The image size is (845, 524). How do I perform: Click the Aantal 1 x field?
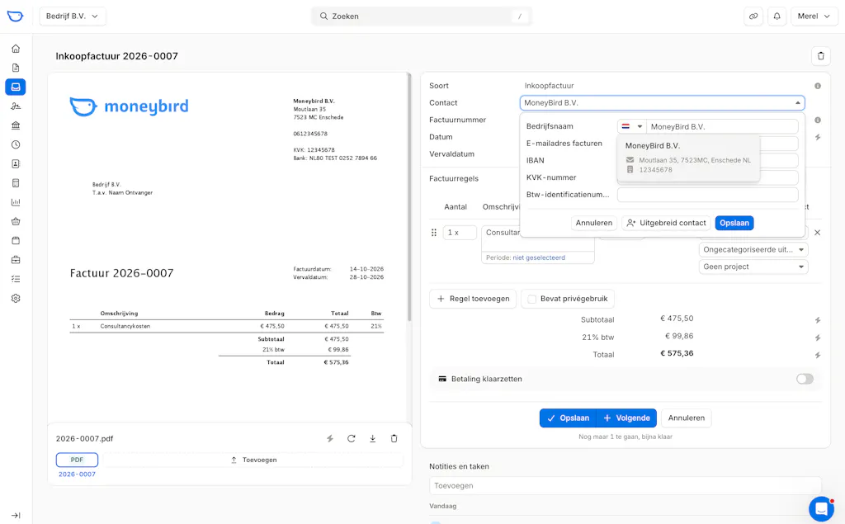[460, 233]
